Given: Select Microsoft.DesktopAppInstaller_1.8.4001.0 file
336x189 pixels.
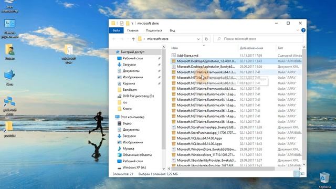Looking at the screenshot, I should pyautogui.click(x=206, y=61).
